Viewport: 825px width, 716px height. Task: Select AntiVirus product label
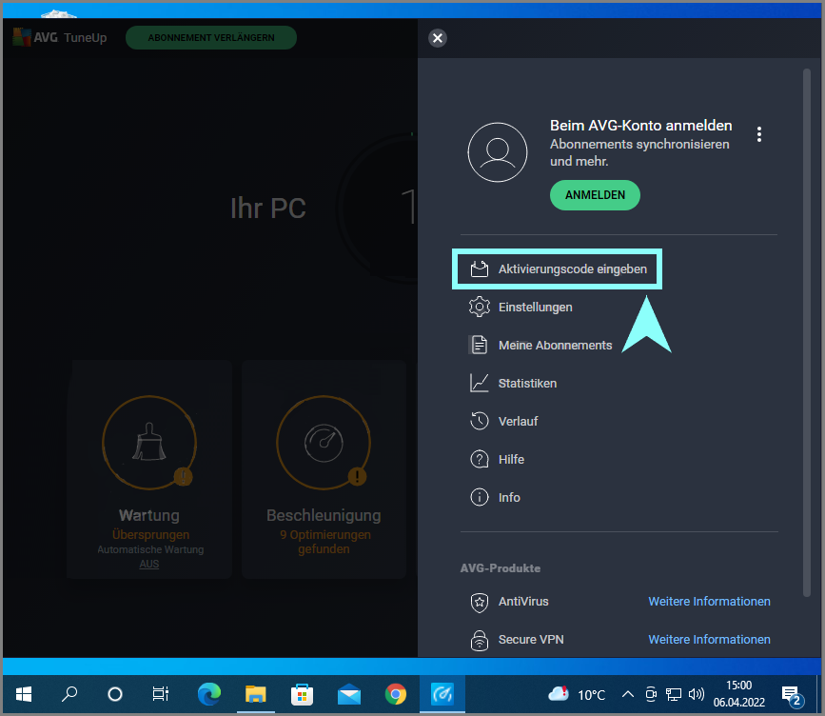[523, 601]
